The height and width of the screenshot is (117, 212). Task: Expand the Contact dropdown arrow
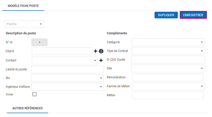(95, 61)
